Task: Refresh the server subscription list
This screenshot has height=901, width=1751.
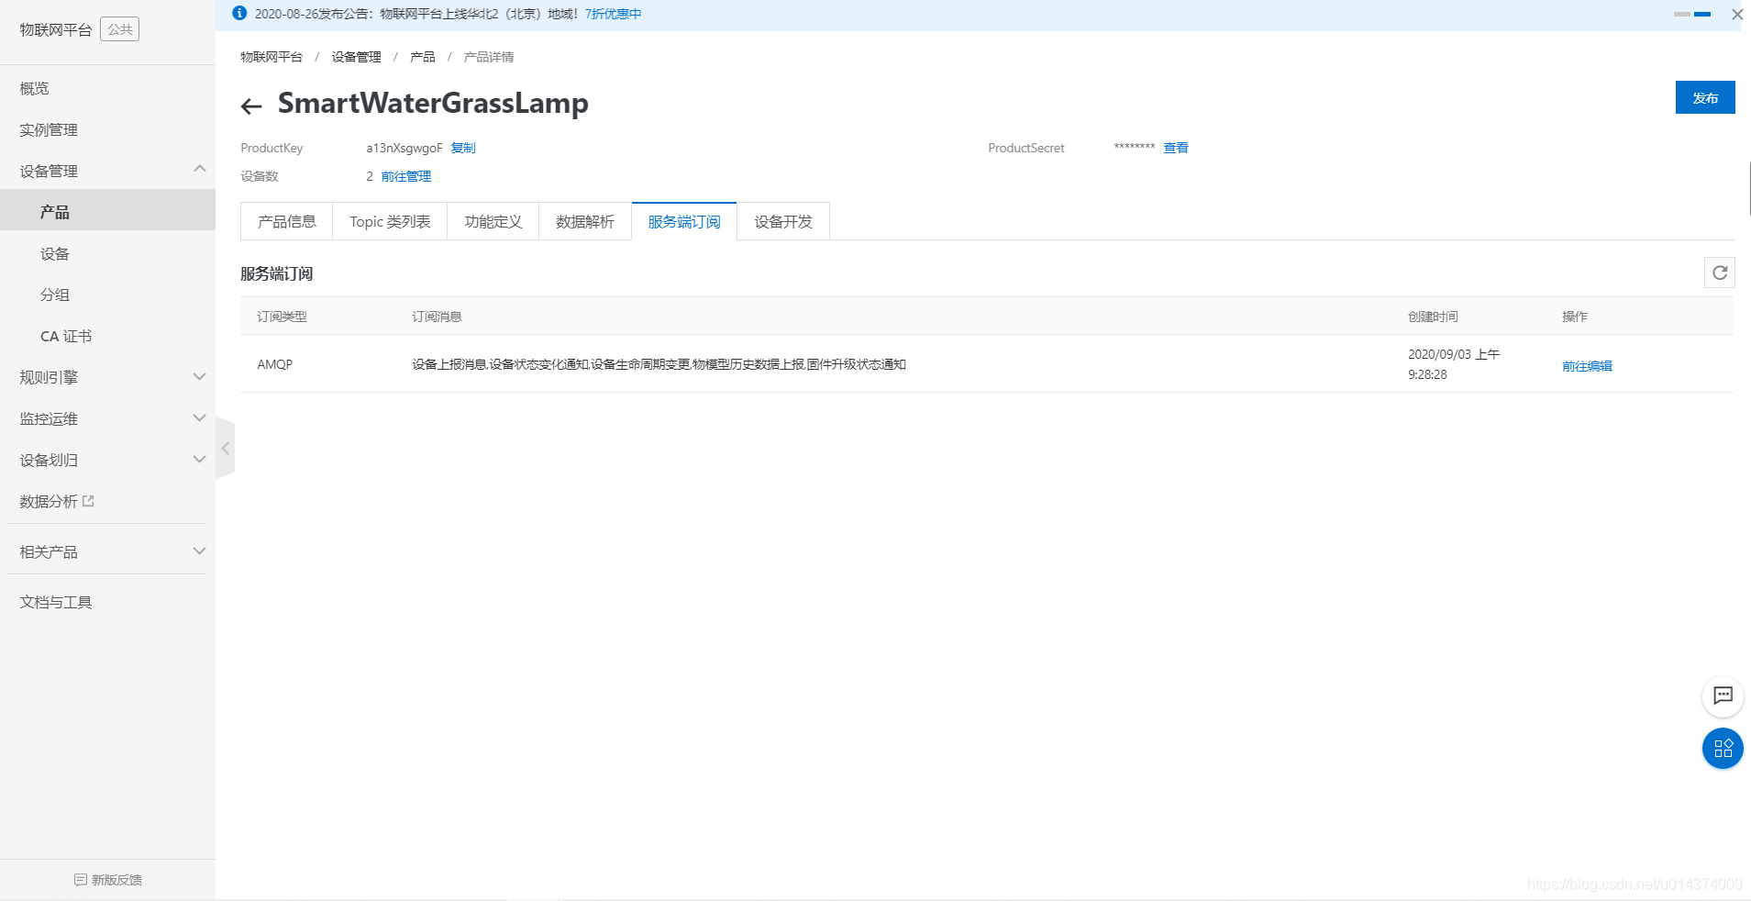Action: [x=1720, y=273]
